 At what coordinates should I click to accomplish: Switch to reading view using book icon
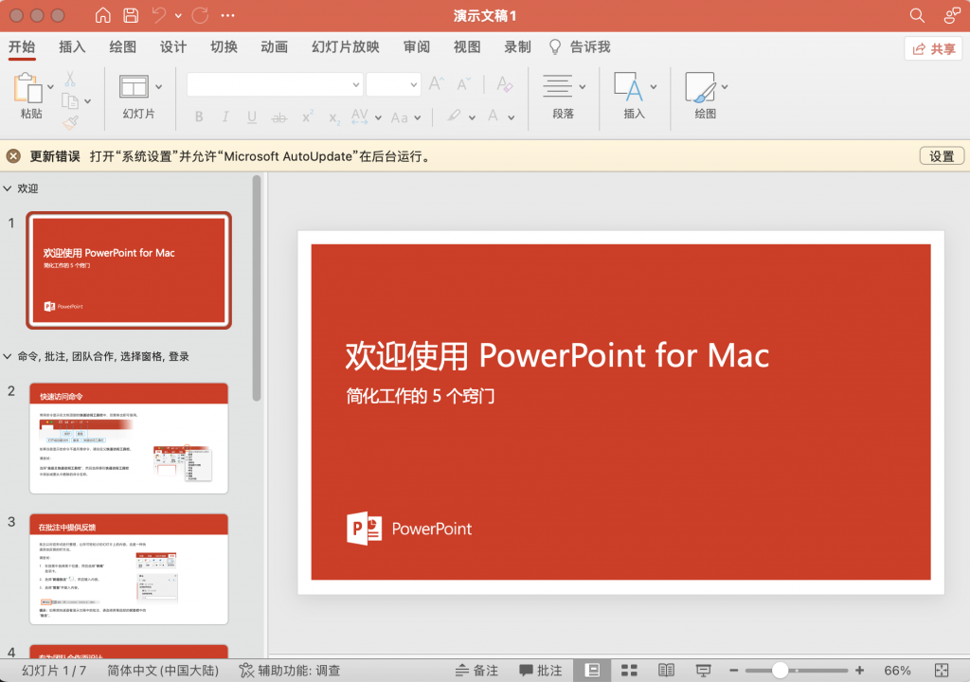click(668, 669)
